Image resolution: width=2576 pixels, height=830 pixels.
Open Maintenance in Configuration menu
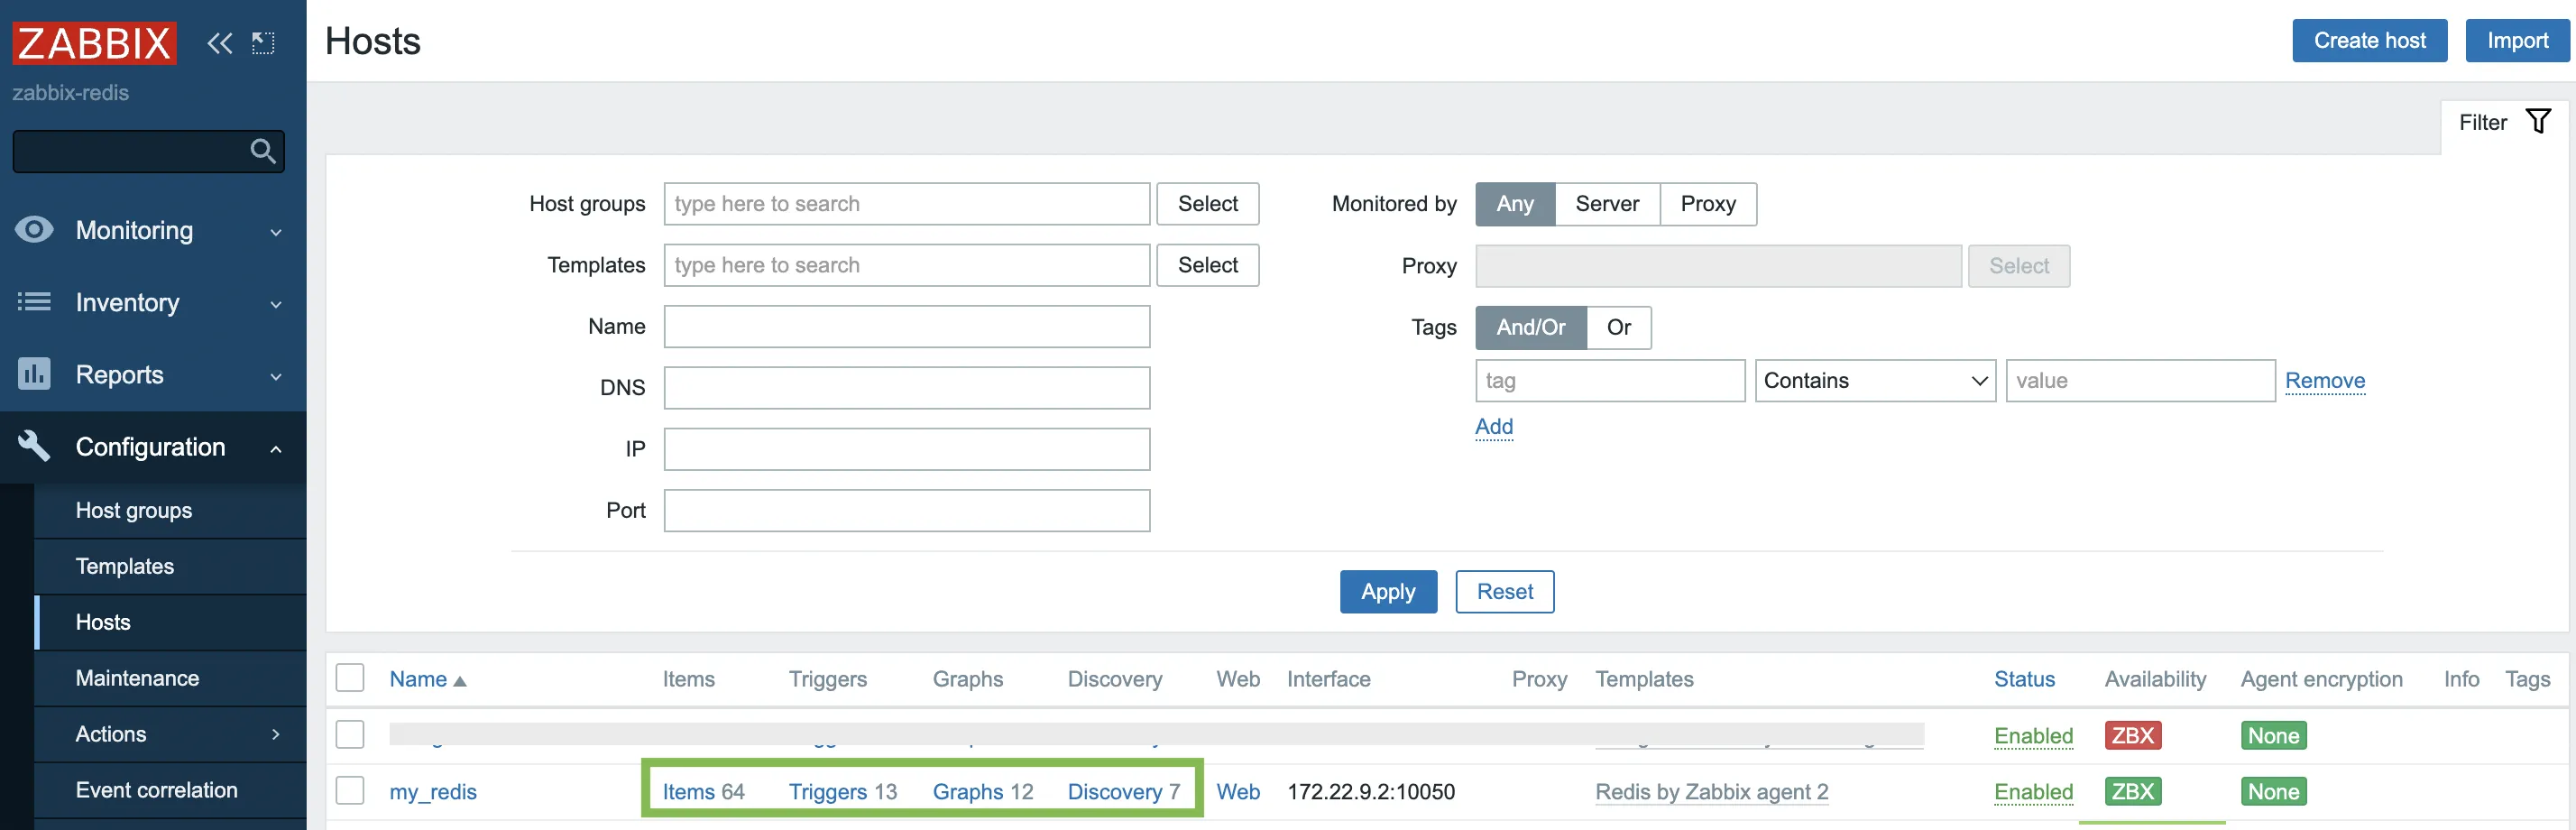137,678
